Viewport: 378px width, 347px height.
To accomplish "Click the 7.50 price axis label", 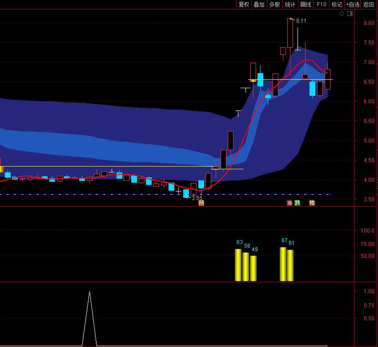I will [369, 43].
